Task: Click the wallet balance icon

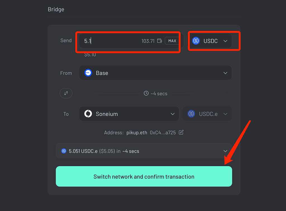Action: 159,41
